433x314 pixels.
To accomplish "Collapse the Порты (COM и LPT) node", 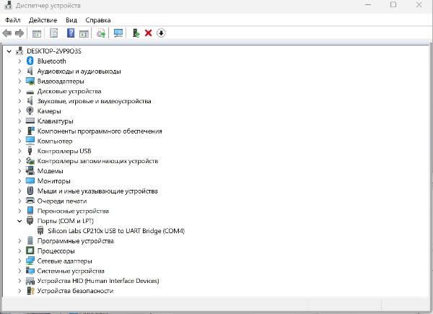I will click(x=20, y=221).
